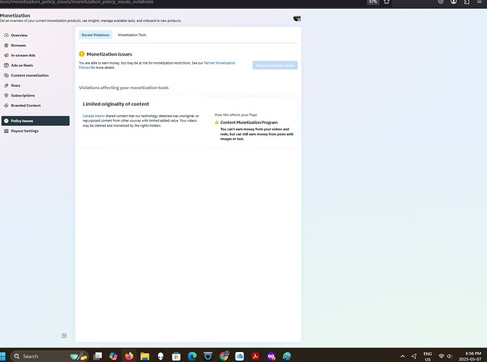The width and height of the screenshot is (487, 362).
Task: Click the ENG US language indicator
Action: pos(428,356)
